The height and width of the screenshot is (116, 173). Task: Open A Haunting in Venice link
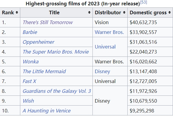[x=47, y=111]
